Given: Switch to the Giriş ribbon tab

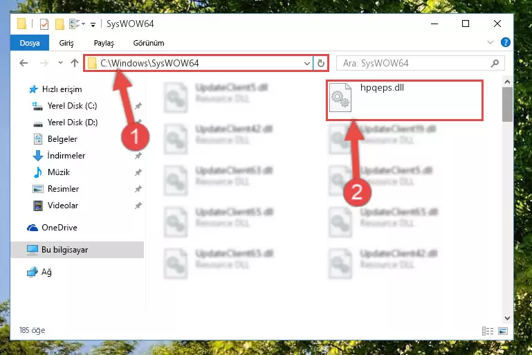Looking at the screenshot, I should 66,43.
